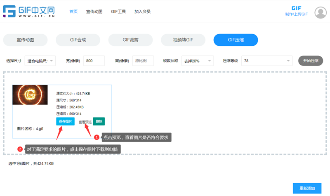This screenshot has width=330, height=196.
Task: Expand the 选择尺寸 dropdown
Action: (x=40, y=61)
